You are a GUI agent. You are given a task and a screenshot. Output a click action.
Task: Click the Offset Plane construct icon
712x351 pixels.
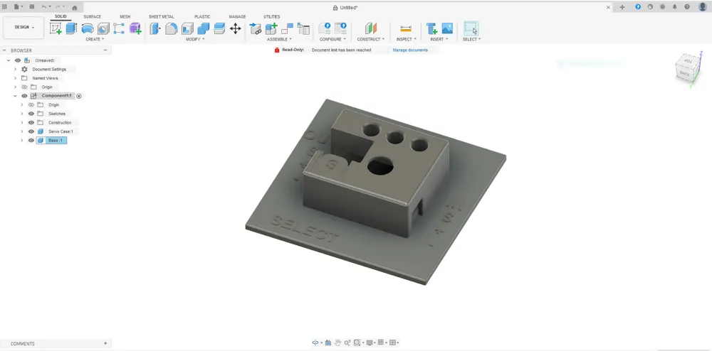coord(371,28)
